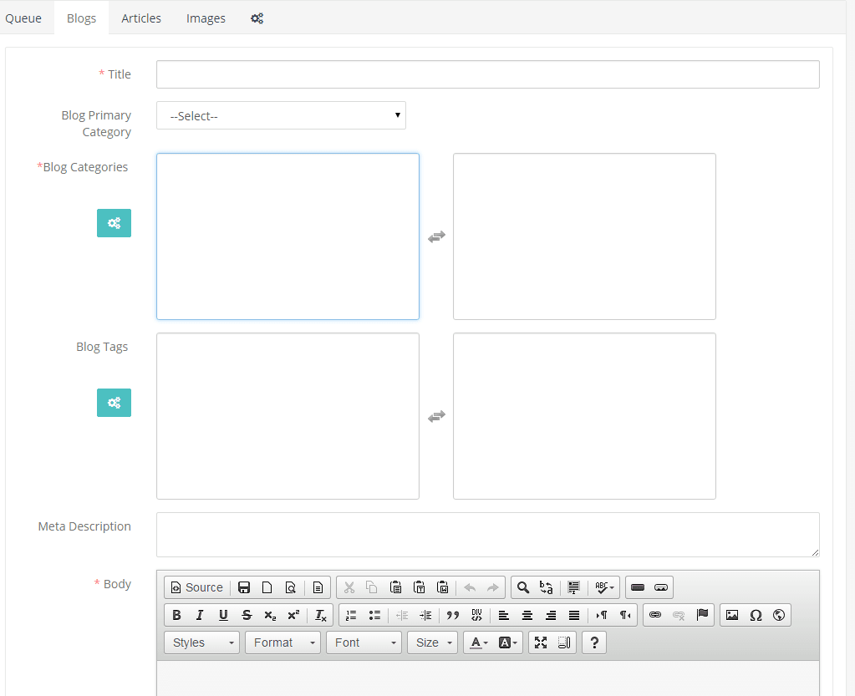This screenshot has height=696, width=855.
Task: Click the Block Quote icon
Action: click(453, 615)
